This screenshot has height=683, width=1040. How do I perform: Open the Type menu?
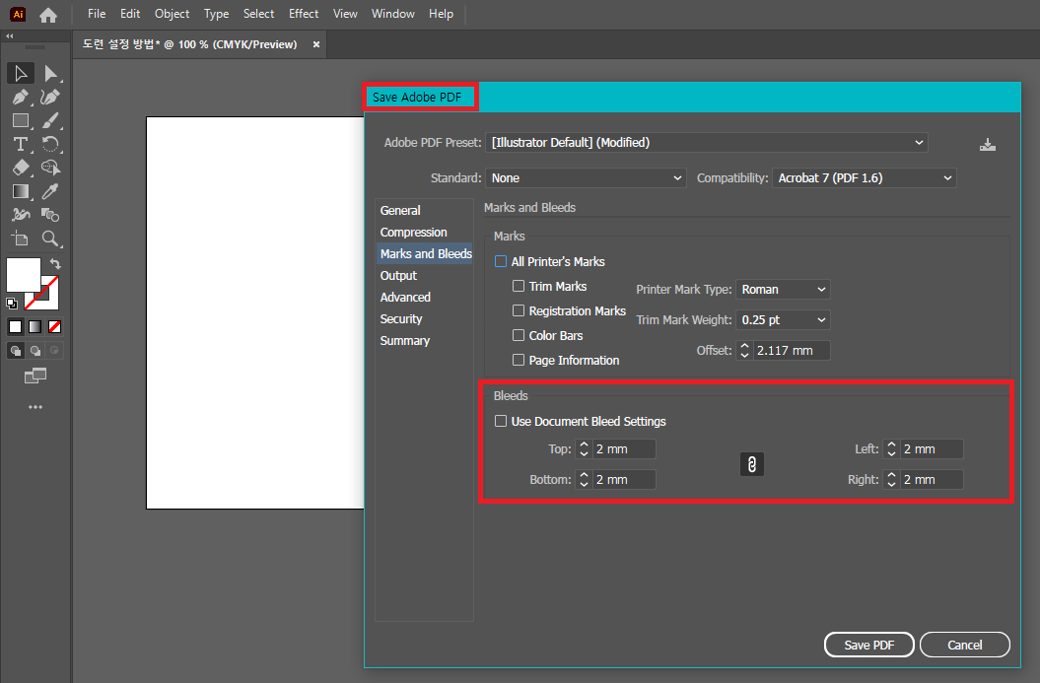point(216,14)
